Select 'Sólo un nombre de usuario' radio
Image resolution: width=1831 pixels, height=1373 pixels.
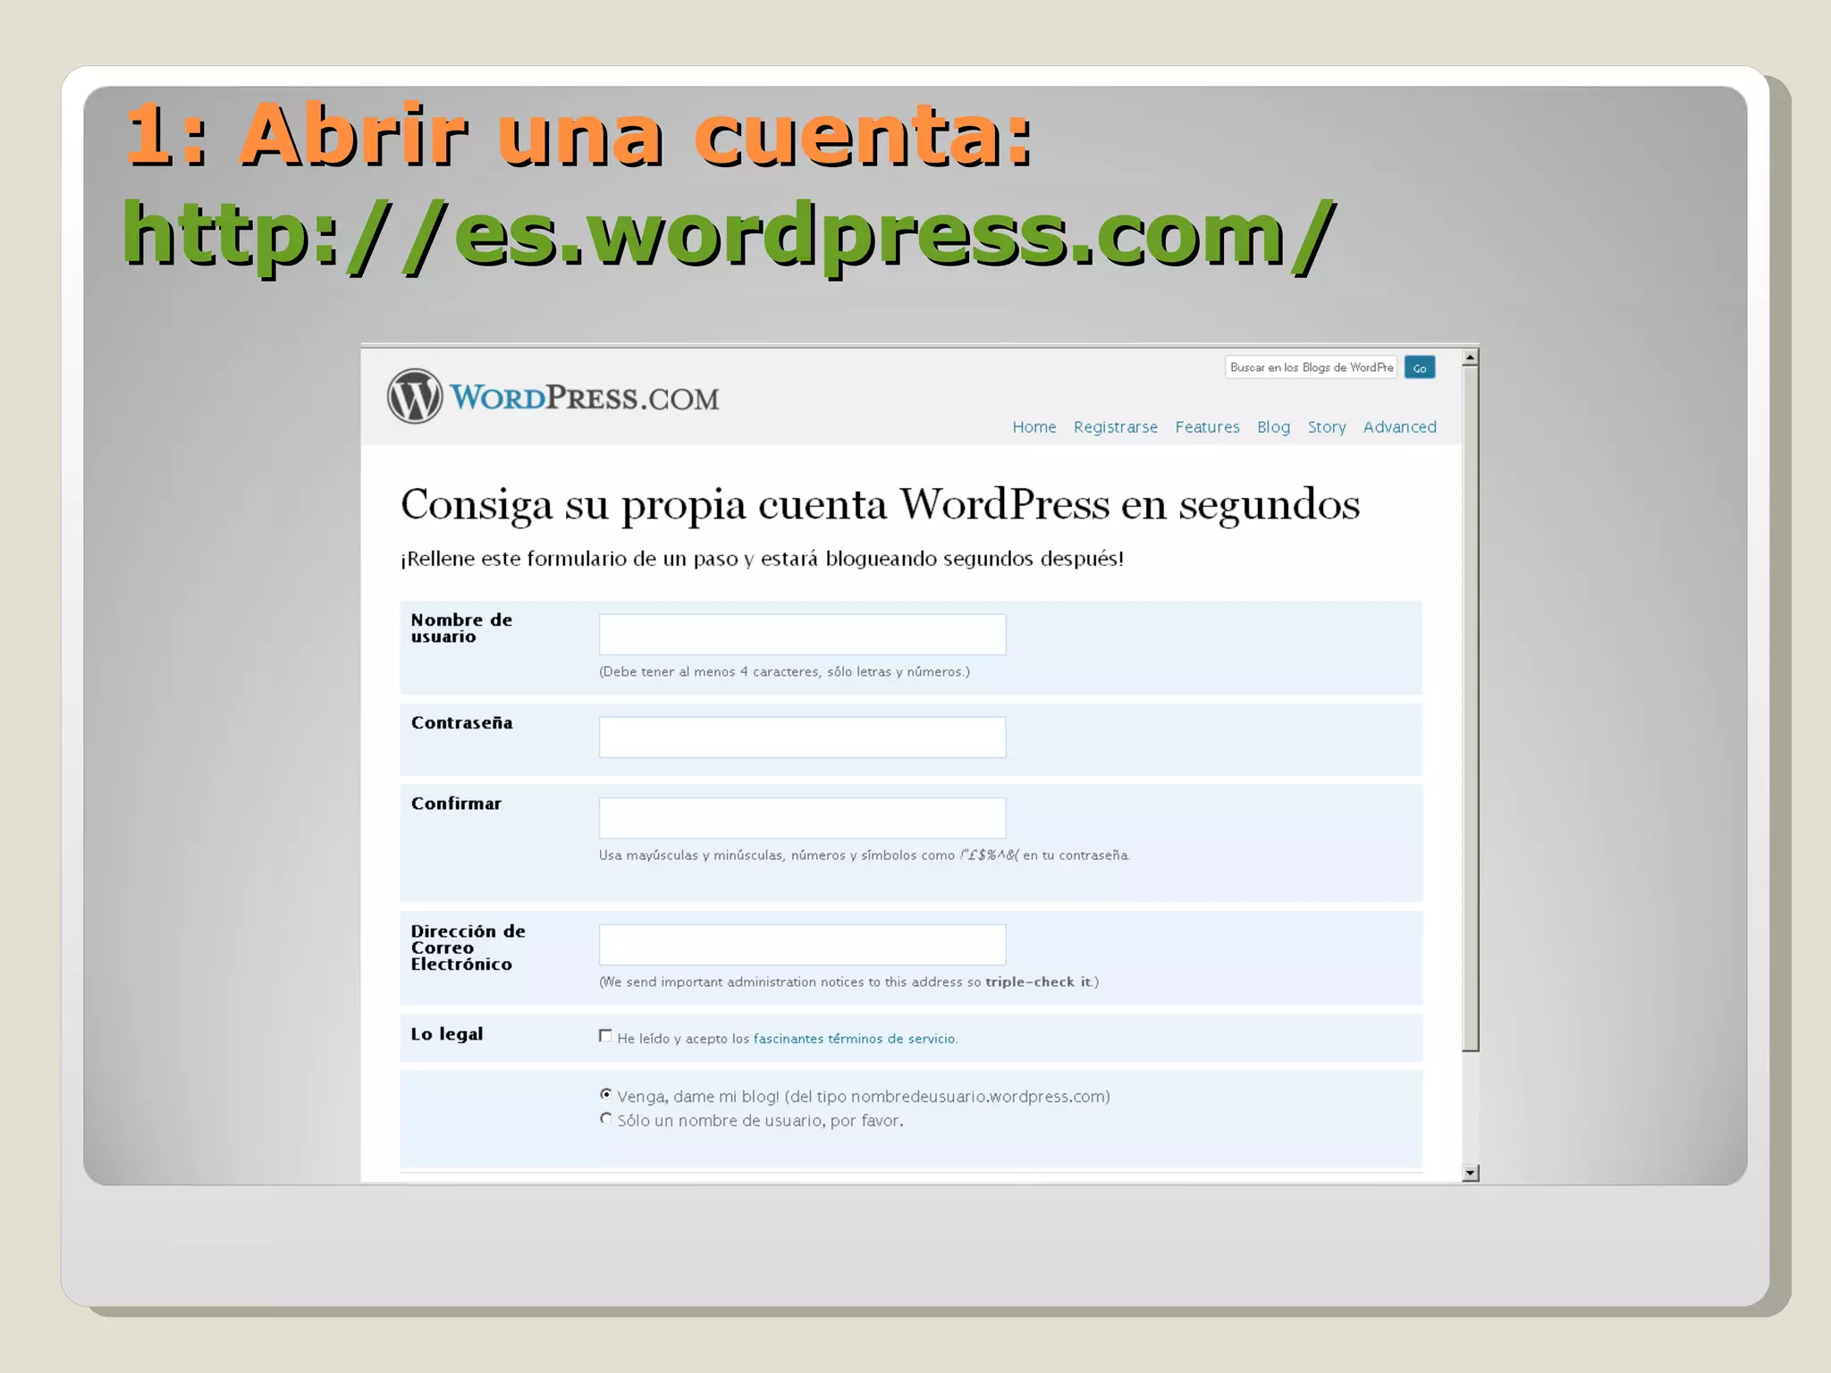coord(606,1118)
